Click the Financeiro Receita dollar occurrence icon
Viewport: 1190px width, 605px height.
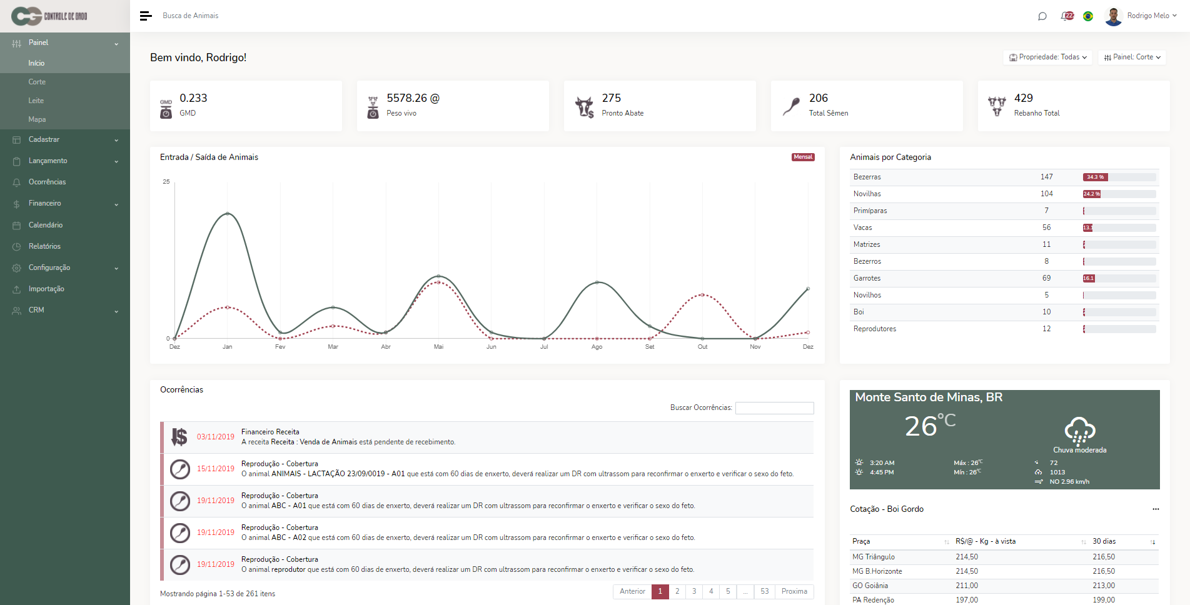point(179,437)
